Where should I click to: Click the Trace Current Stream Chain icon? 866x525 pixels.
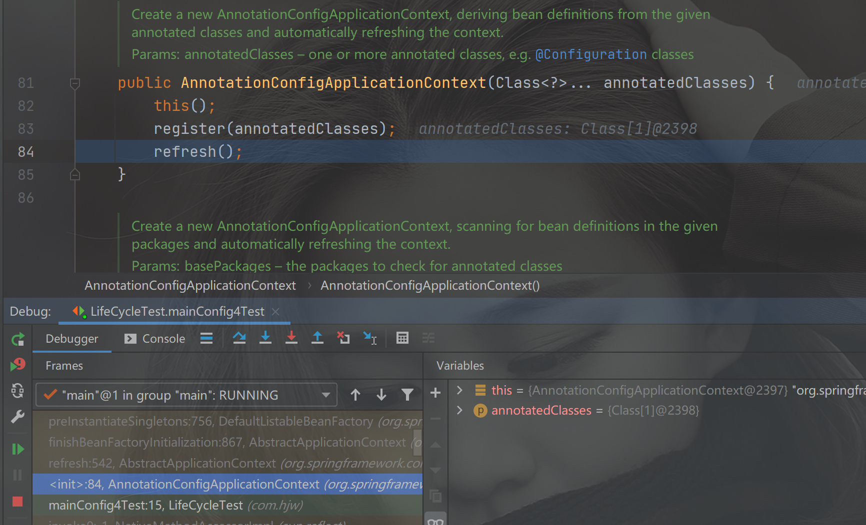click(428, 339)
